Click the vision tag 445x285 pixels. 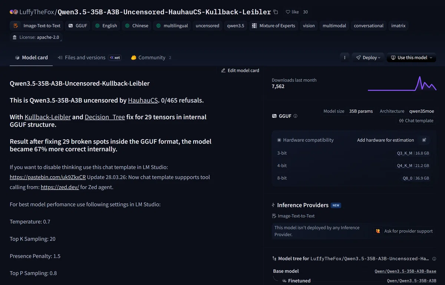pos(309,26)
